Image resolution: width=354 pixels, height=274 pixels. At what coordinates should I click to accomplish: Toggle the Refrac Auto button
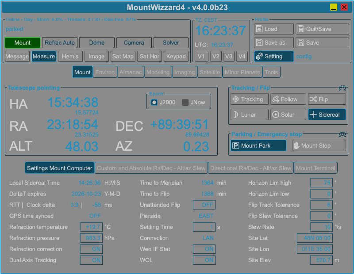[x=60, y=42]
